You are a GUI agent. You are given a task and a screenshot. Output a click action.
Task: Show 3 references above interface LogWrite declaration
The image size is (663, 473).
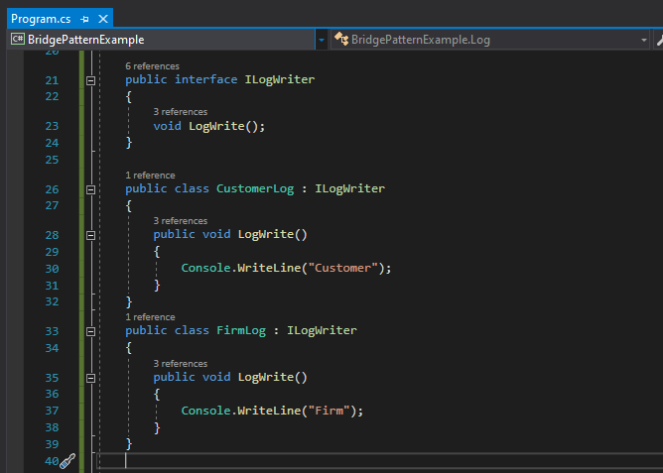(180, 112)
